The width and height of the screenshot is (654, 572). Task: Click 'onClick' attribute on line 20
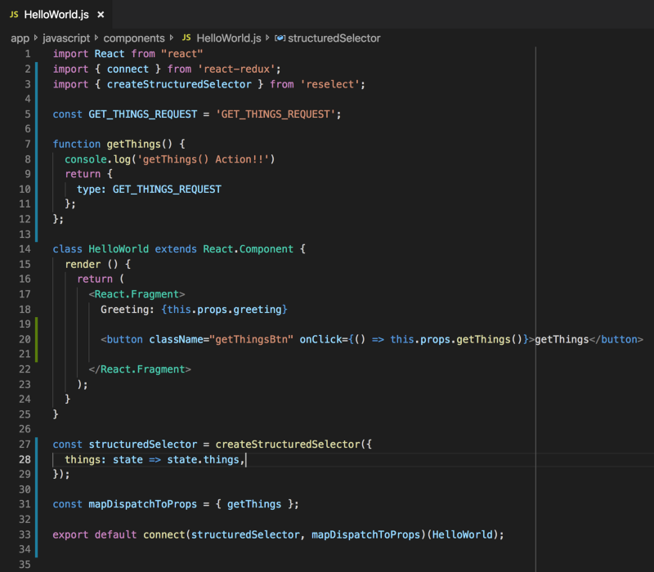(320, 339)
